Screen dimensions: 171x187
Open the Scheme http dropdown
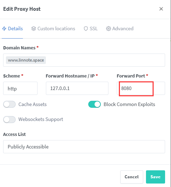pyautogui.click(x=20, y=88)
